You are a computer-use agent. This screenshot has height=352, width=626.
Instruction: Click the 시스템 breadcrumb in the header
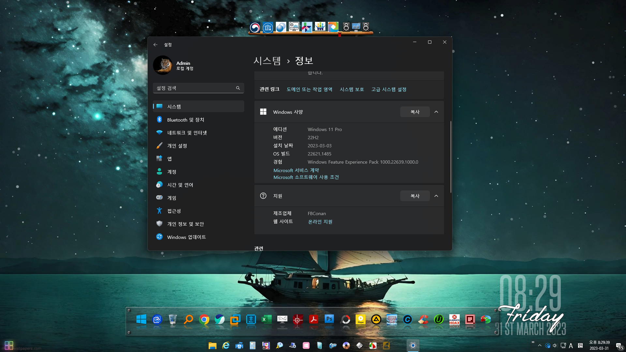click(x=267, y=61)
